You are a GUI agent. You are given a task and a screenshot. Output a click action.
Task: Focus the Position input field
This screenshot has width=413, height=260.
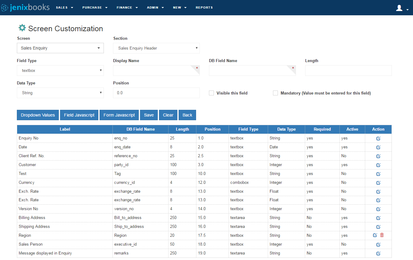[156, 93]
